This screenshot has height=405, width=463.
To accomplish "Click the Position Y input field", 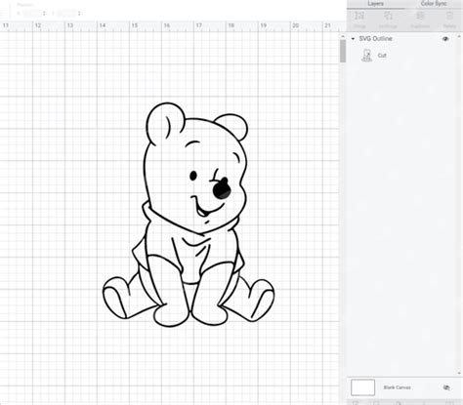I will pyautogui.click(x=67, y=14).
